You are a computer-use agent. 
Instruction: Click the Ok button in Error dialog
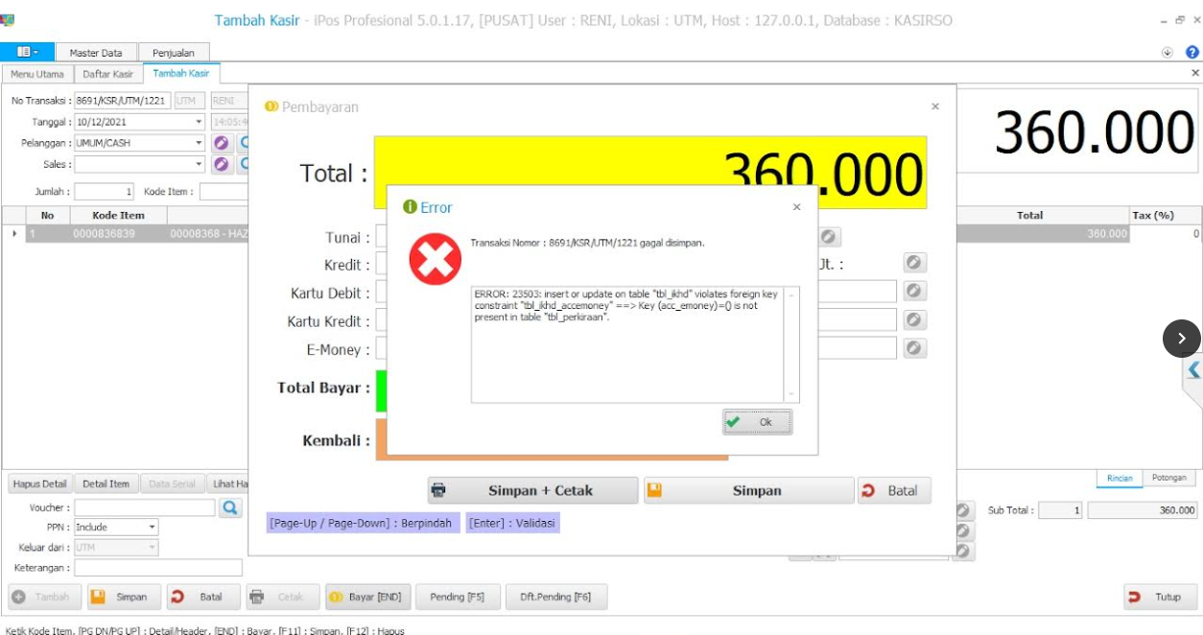757,422
